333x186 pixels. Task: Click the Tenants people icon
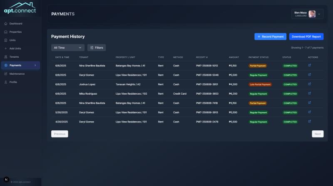point(6,57)
